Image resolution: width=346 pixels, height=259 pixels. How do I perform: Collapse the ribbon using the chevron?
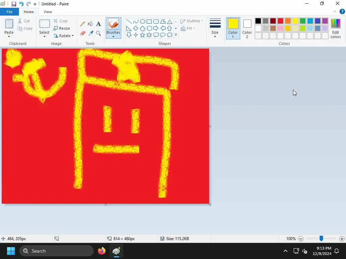[x=335, y=12]
